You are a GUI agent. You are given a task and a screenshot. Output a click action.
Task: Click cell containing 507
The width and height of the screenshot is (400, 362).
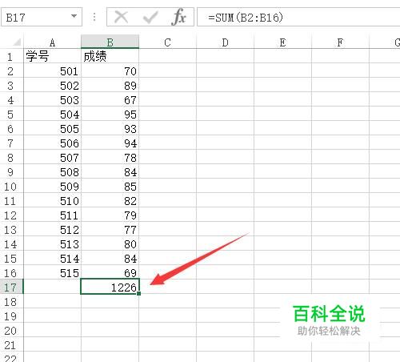[x=52, y=158]
